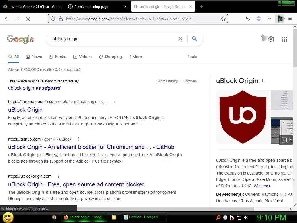The image size is (297, 223).
Task: Close the Problem loading page tab
Action: [125, 6]
